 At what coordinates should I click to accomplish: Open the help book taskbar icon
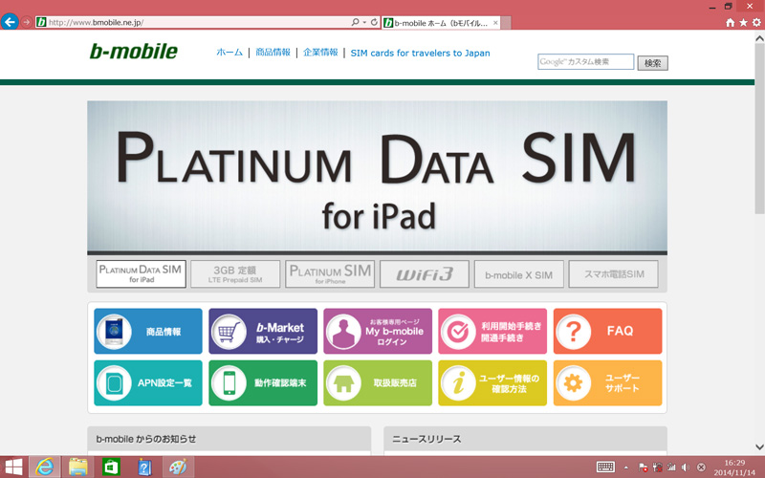click(x=144, y=467)
